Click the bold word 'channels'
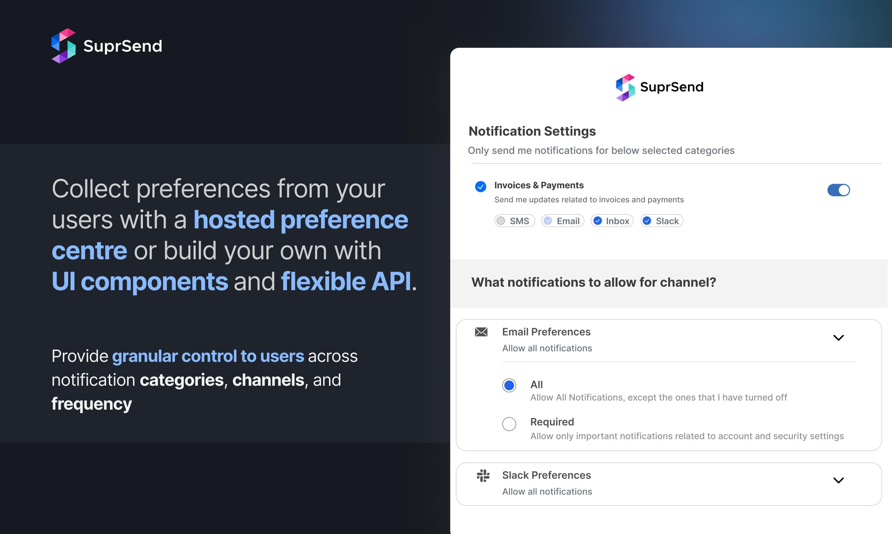 click(268, 380)
